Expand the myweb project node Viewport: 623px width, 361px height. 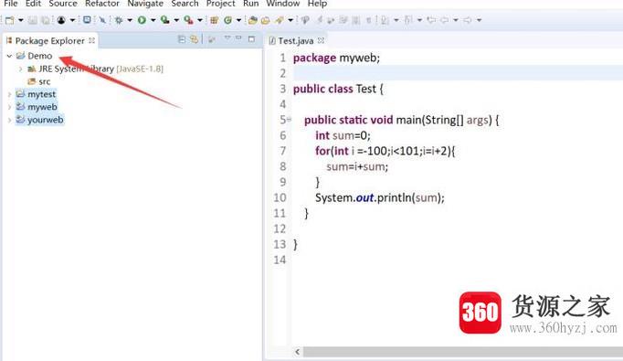[9, 107]
